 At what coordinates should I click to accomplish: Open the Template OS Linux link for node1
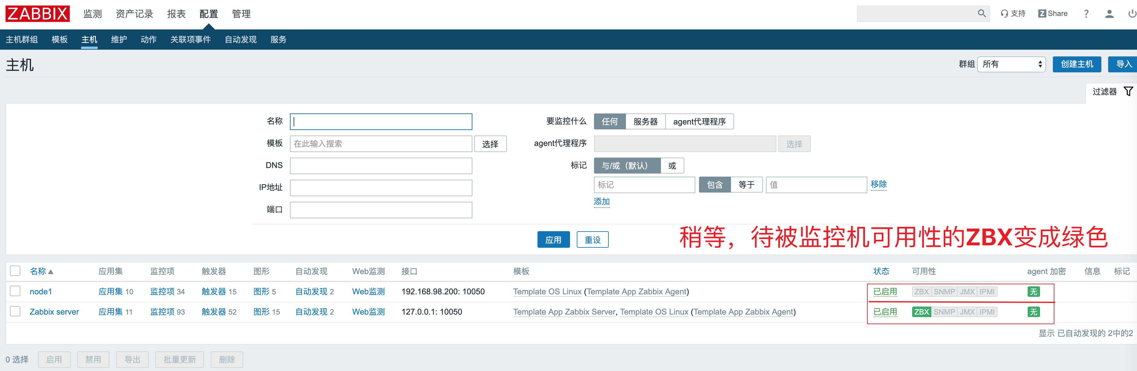click(547, 291)
